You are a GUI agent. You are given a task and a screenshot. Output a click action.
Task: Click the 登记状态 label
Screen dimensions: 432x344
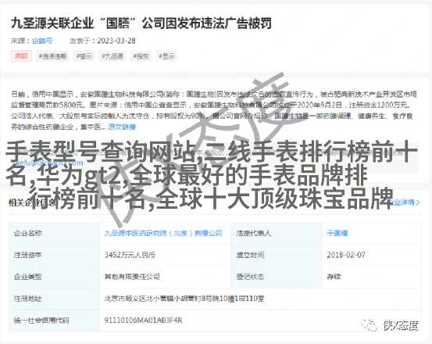tap(250, 277)
